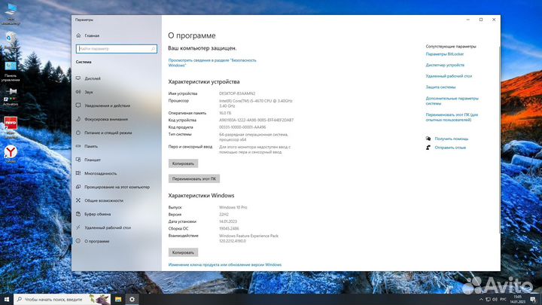Click the Windows Feature Experience Pack value
The image size is (542, 305).
click(x=248, y=238)
